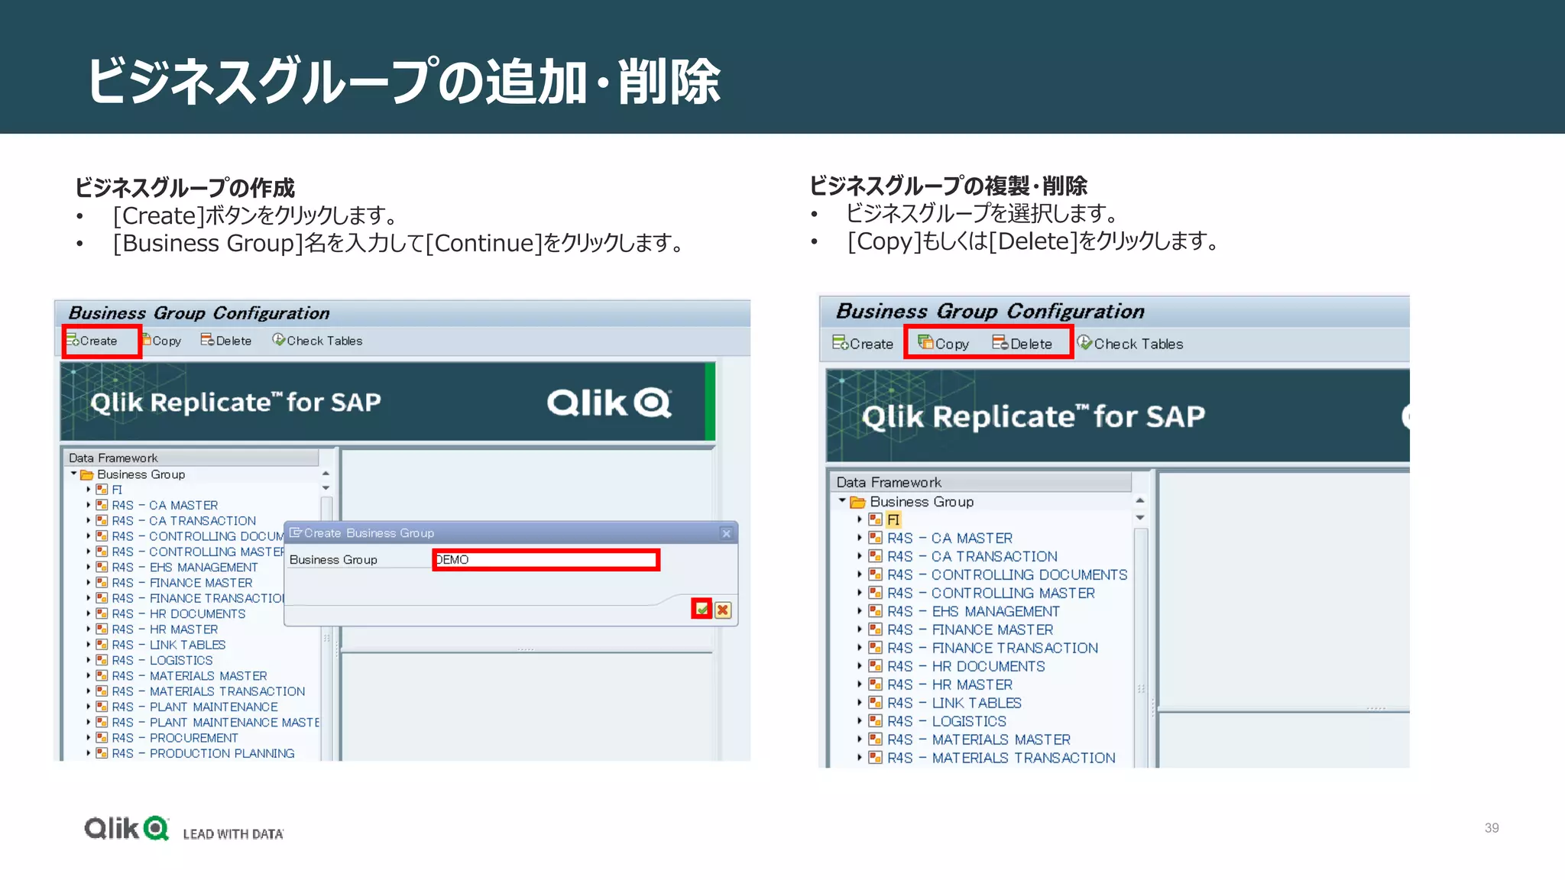Select R4S - PLANT MAINTENANCE in left tree
Image resolution: width=1565 pixels, height=880 pixels.
click(195, 707)
